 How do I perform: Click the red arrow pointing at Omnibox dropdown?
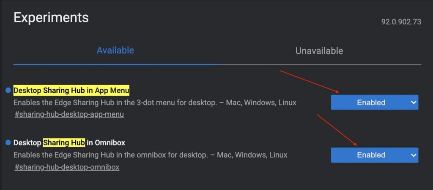(337, 130)
